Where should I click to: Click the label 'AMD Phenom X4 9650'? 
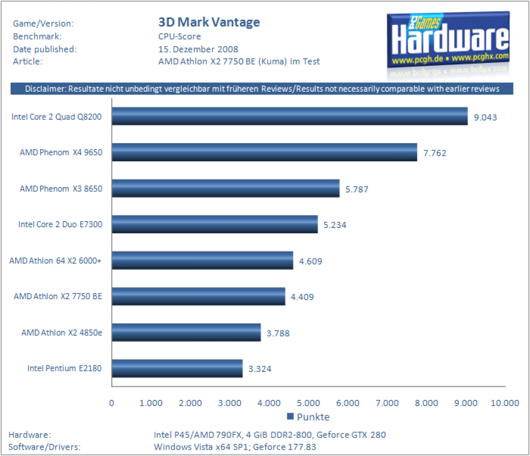(61, 152)
